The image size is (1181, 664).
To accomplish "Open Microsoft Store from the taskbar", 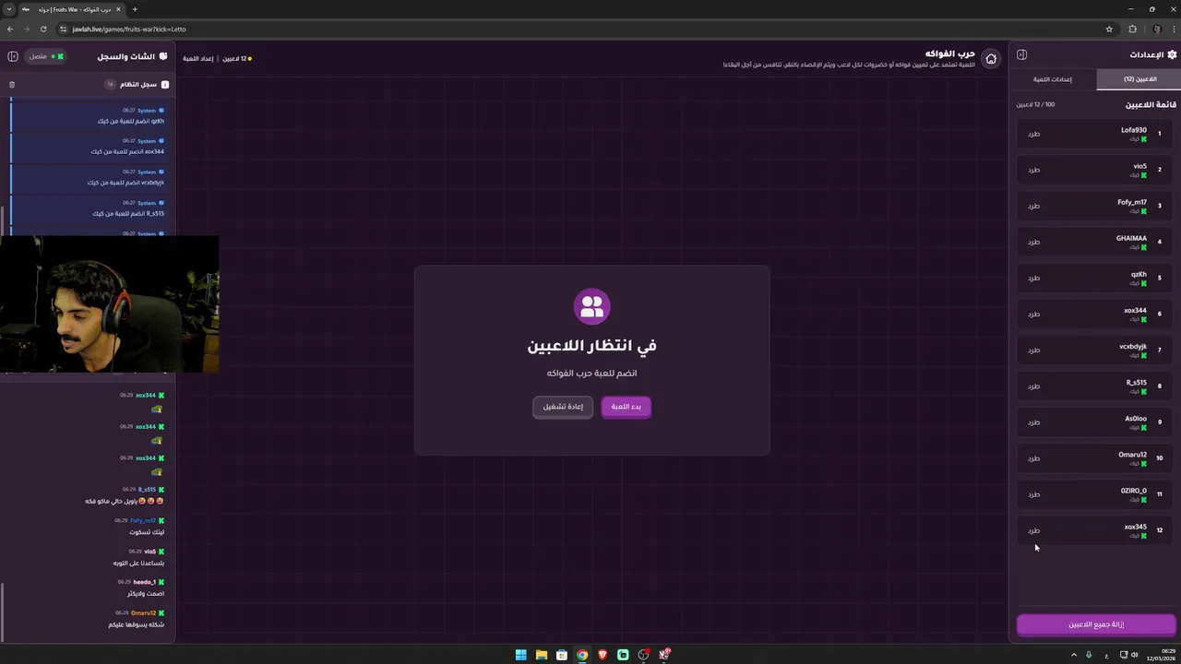I will (x=562, y=655).
